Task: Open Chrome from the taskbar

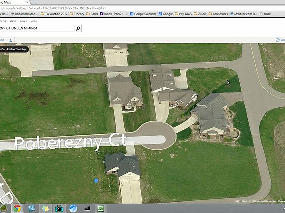Action: pos(17,209)
